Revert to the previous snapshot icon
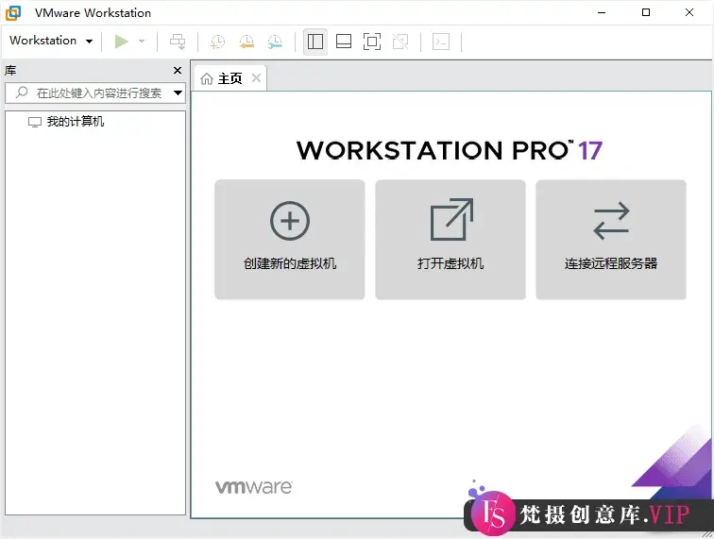 pos(246,42)
